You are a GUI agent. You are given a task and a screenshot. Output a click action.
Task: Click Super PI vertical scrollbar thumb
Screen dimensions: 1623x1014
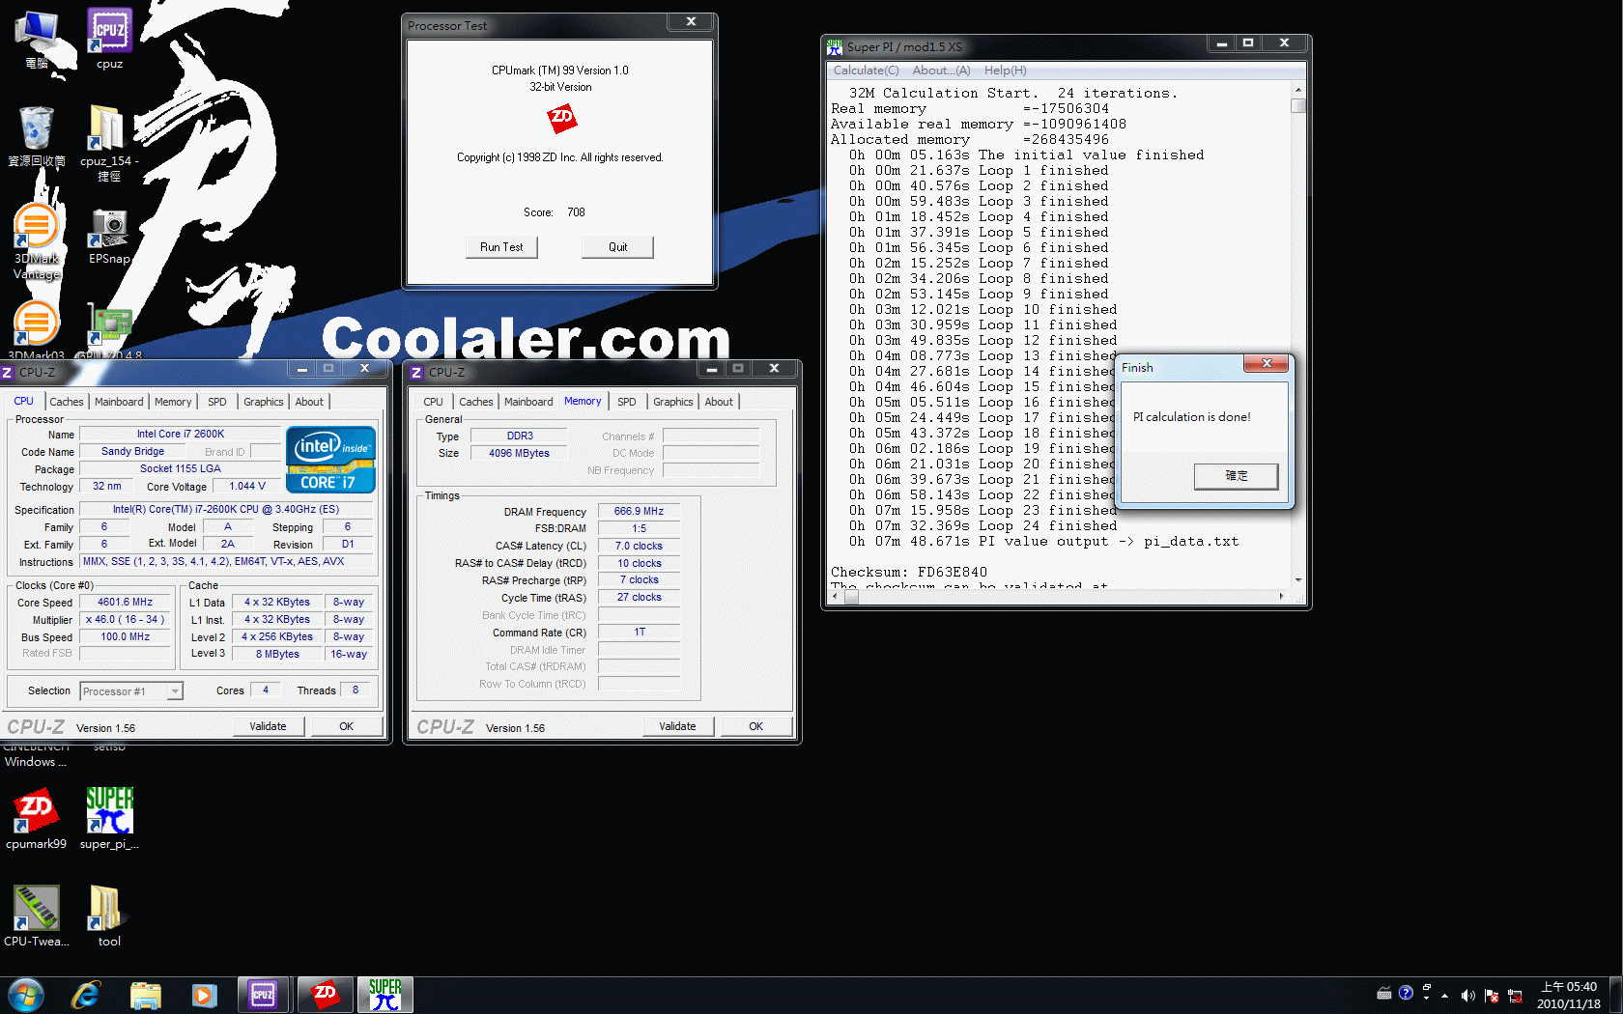tap(1298, 105)
